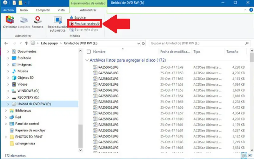
Task: Expand the Escritorio tree node
Action: [x=8, y=58]
